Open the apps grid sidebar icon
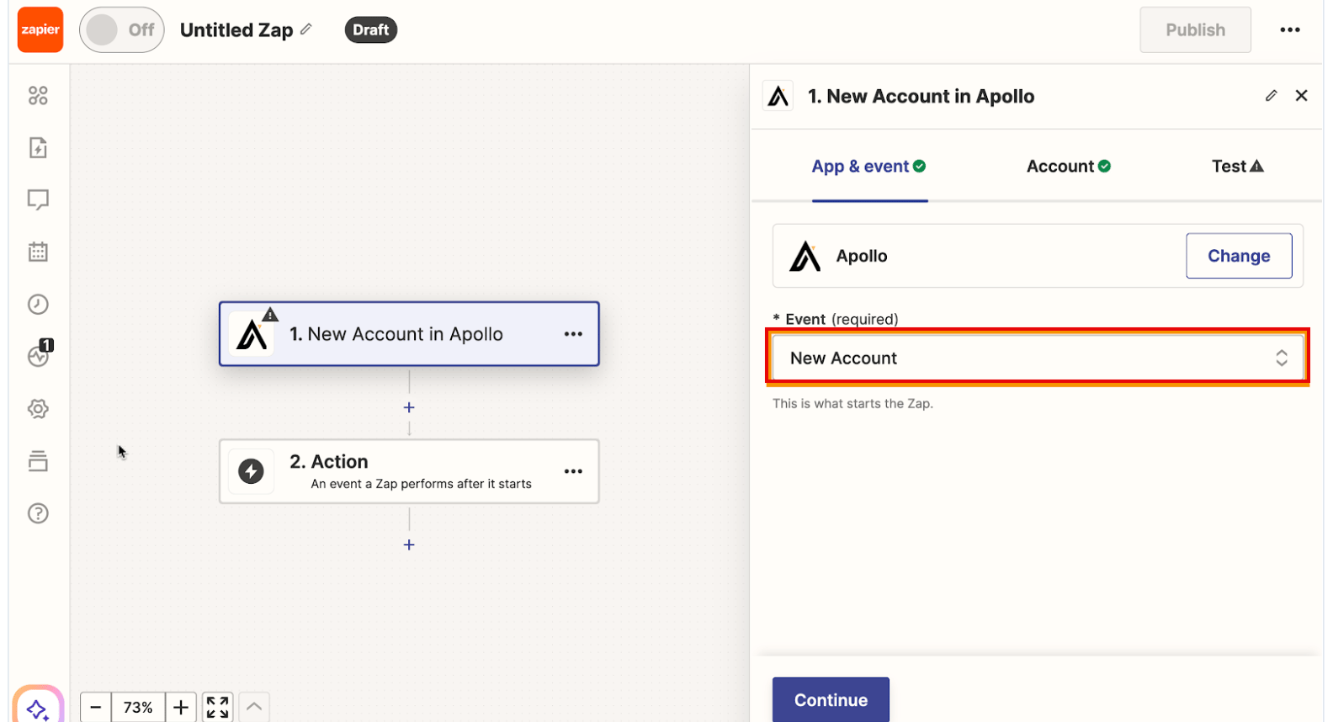The width and height of the screenshot is (1333, 722). (x=38, y=96)
